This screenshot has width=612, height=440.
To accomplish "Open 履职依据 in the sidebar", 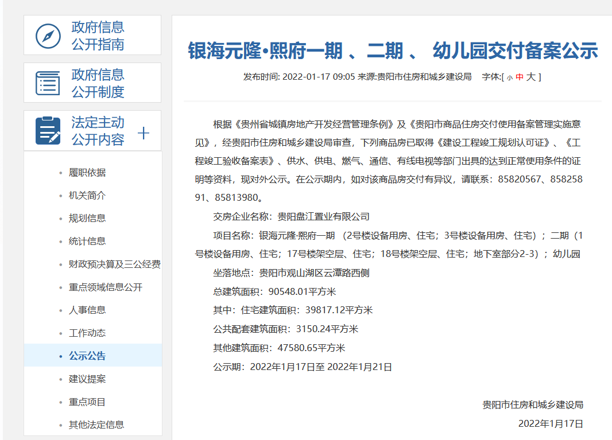I will pyautogui.click(x=87, y=173).
